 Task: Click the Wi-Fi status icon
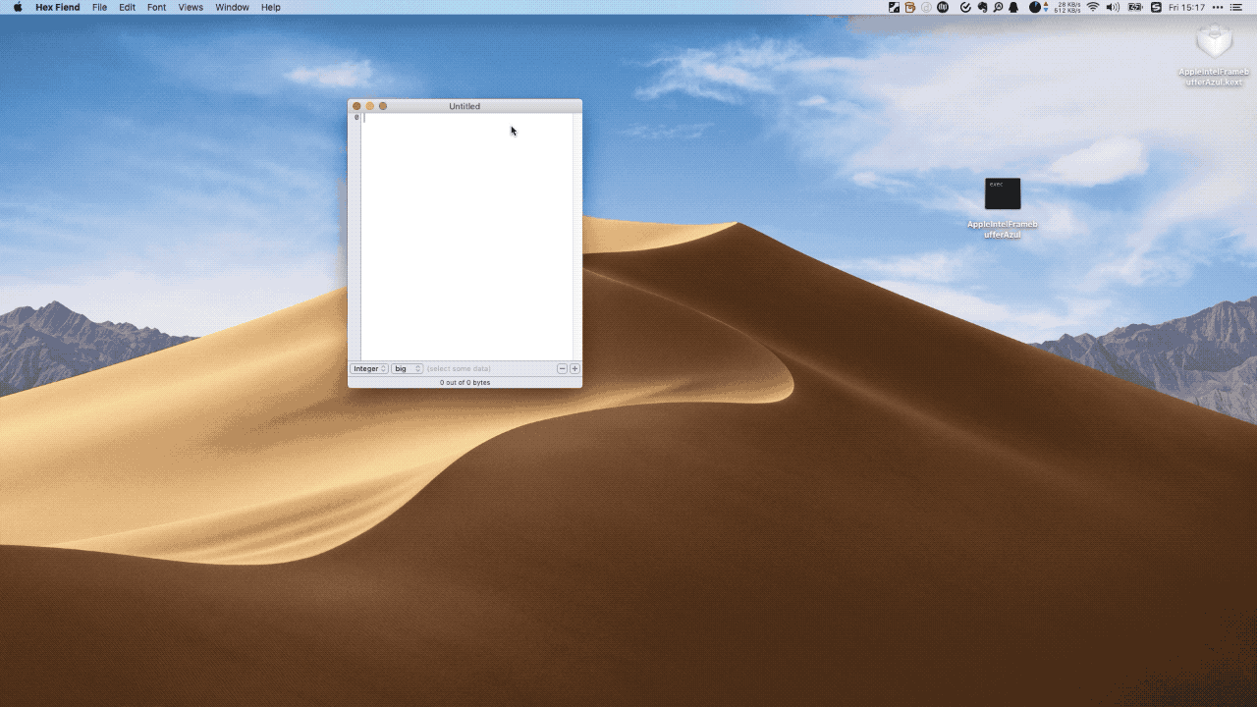click(x=1093, y=7)
